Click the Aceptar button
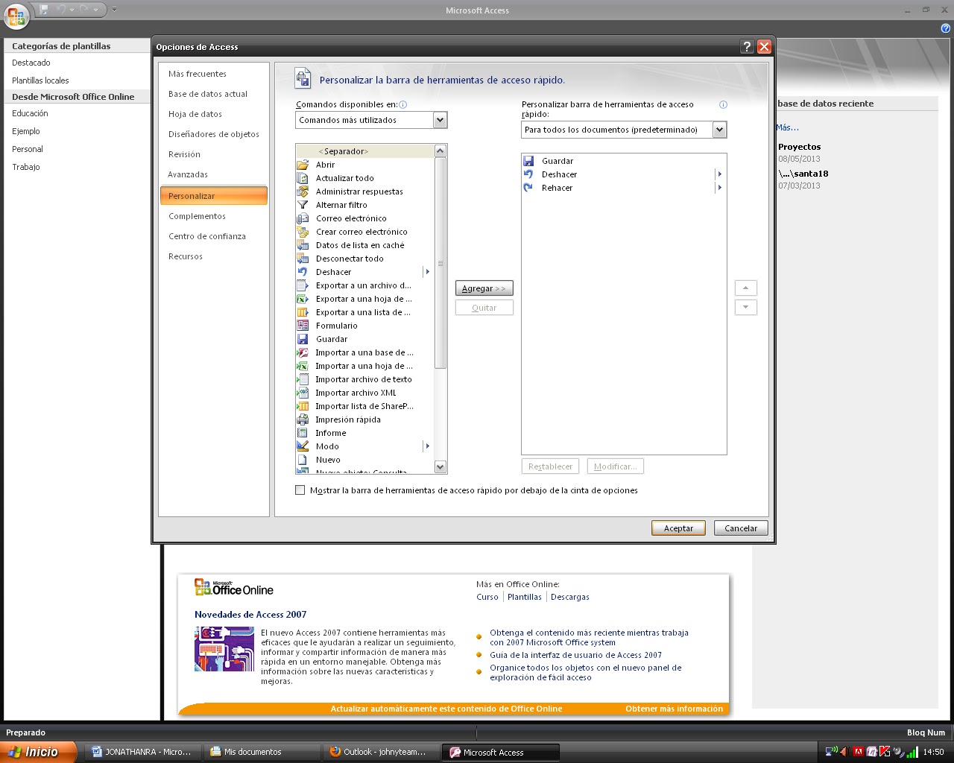This screenshot has height=763, width=954. pyautogui.click(x=679, y=528)
